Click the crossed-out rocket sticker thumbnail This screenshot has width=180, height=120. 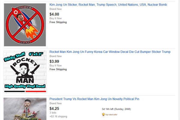[x=25, y=25]
